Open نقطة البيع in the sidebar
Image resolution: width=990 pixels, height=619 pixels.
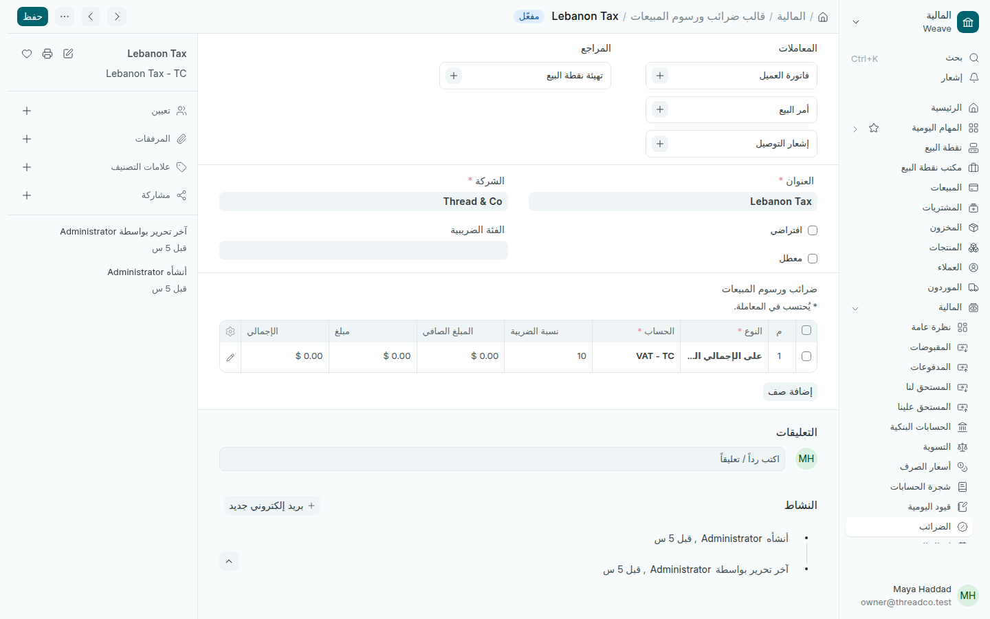click(x=914, y=148)
